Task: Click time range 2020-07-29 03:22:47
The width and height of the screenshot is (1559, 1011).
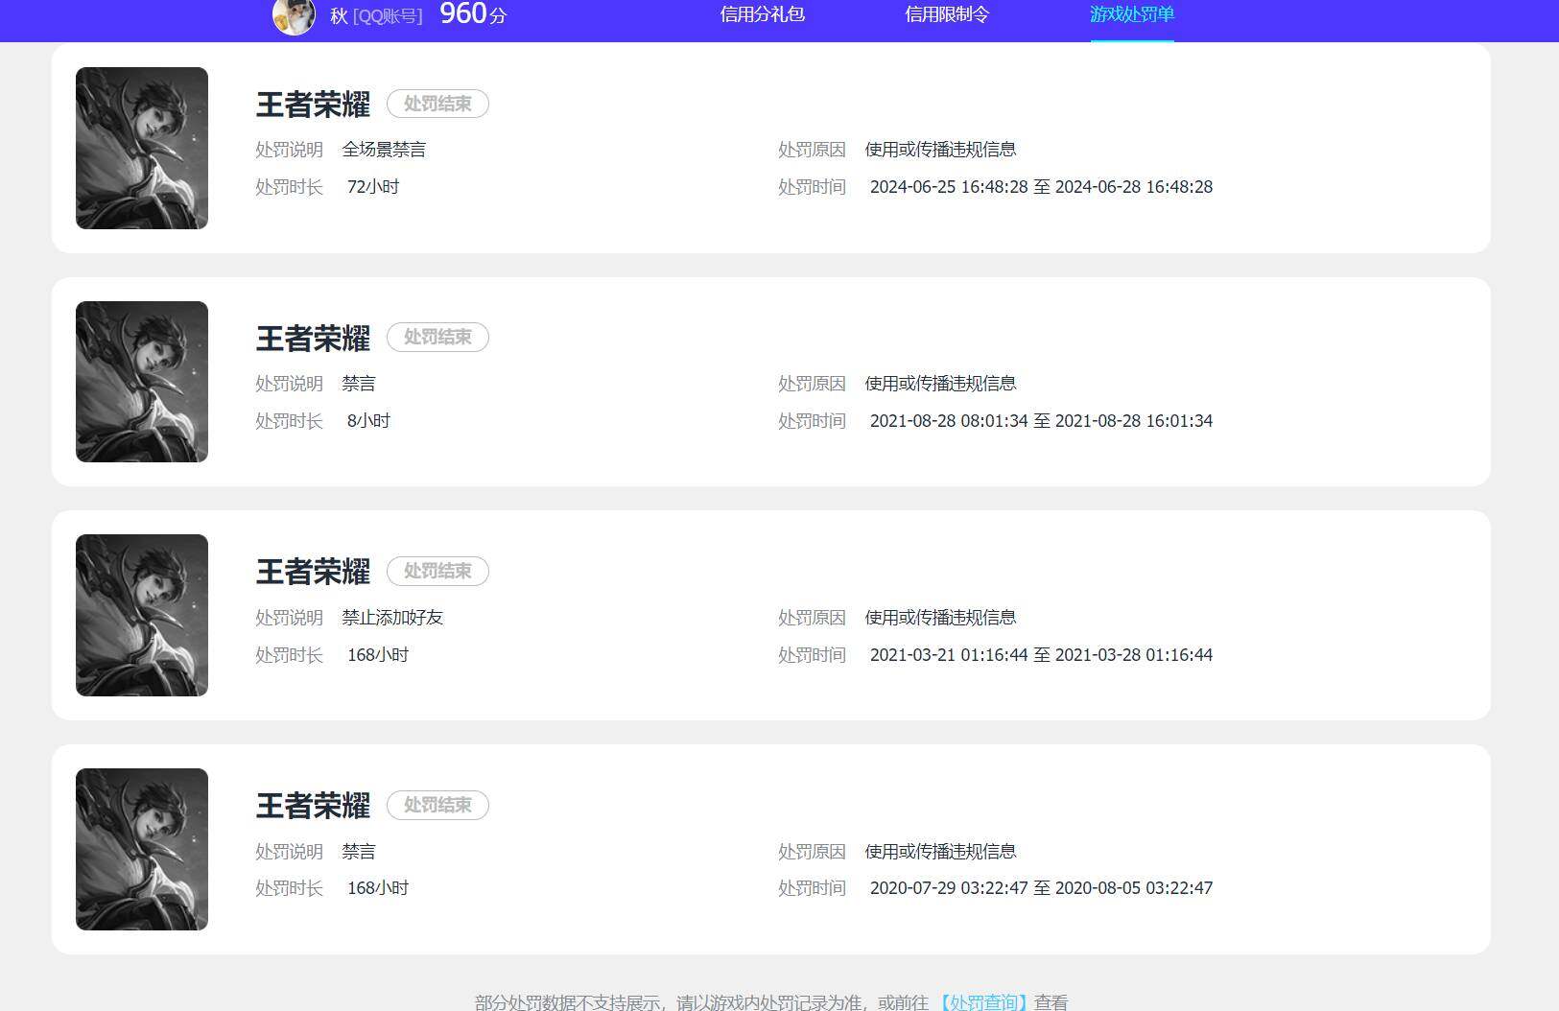Action: 1041,888
